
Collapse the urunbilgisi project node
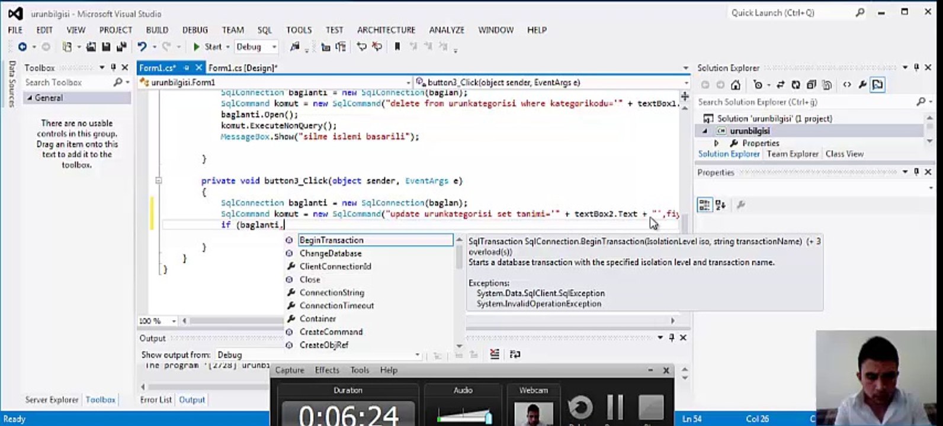pyautogui.click(x=705, y=131)
